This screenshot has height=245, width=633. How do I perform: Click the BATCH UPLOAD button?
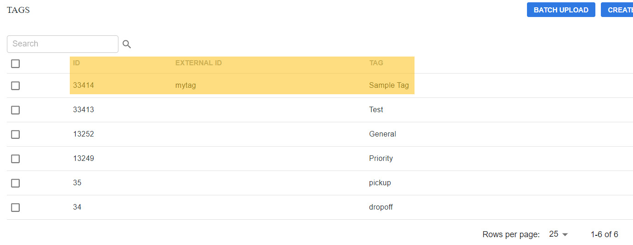click(x=561, y=10)
